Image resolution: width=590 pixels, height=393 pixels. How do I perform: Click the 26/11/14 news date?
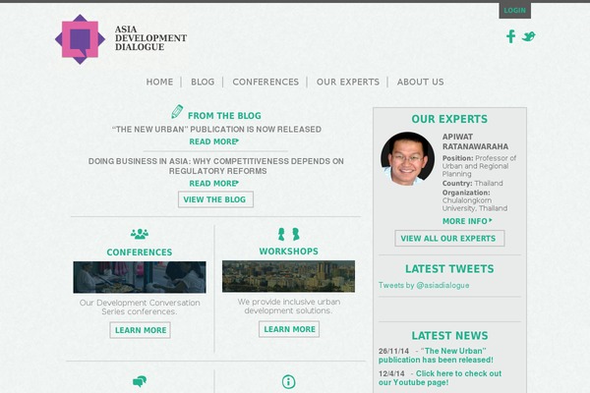point(393,351)
